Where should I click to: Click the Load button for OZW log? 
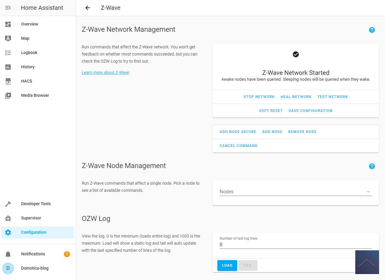pos(227,265)
